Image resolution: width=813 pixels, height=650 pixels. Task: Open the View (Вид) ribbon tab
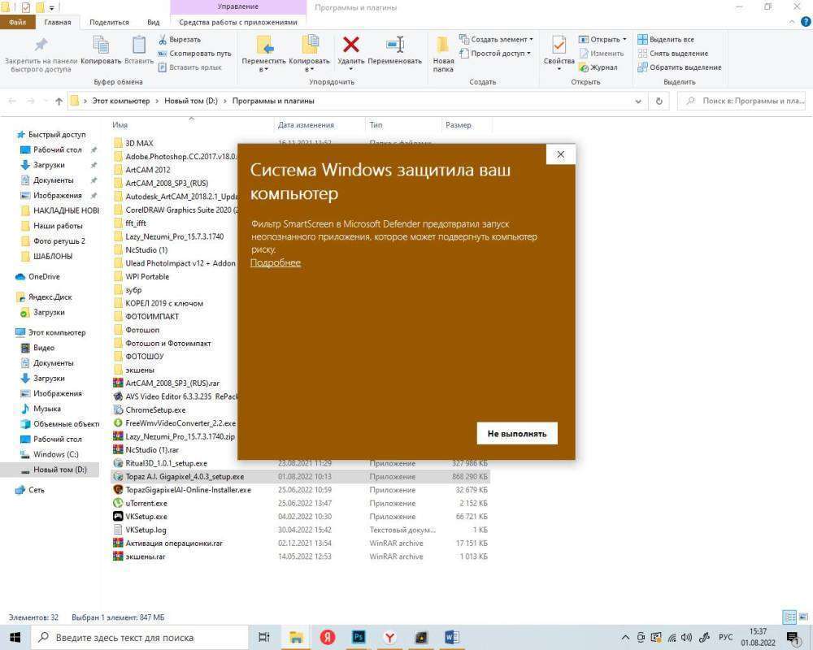(x=153, y=22)
